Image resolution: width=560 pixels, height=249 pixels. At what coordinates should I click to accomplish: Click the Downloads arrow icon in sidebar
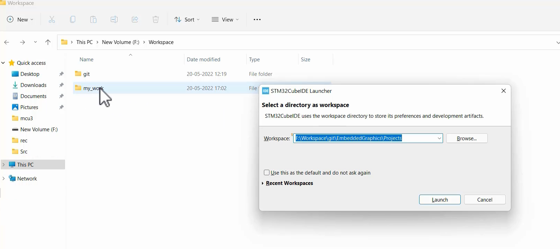pyautogui.click(x=15, y=85)
